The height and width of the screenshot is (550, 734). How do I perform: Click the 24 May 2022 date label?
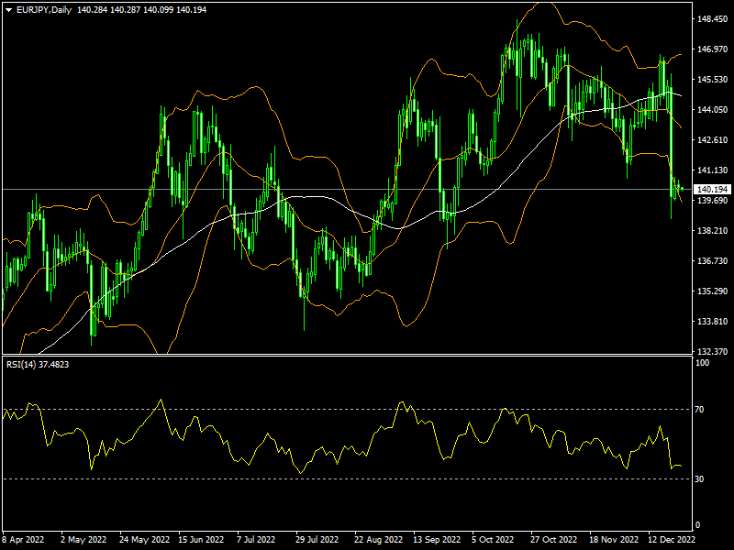pyautogui.click(x=144, y=539)
